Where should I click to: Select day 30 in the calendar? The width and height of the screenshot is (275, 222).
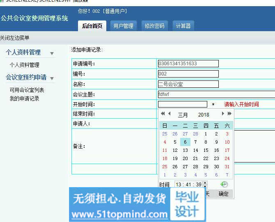click(216, 167)
